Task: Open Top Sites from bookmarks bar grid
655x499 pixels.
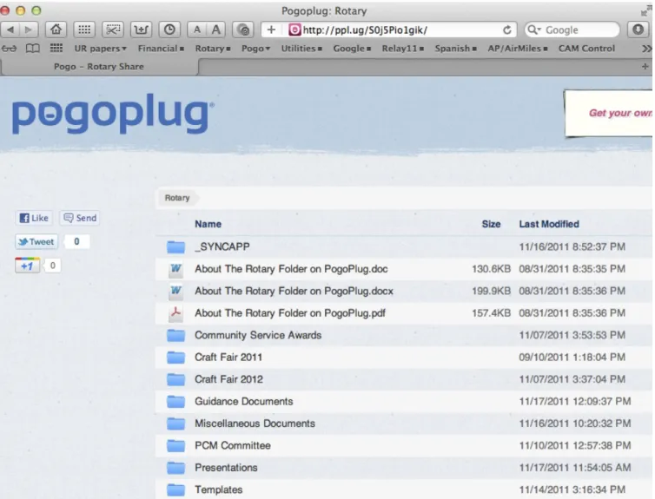Action: [56, 48]
